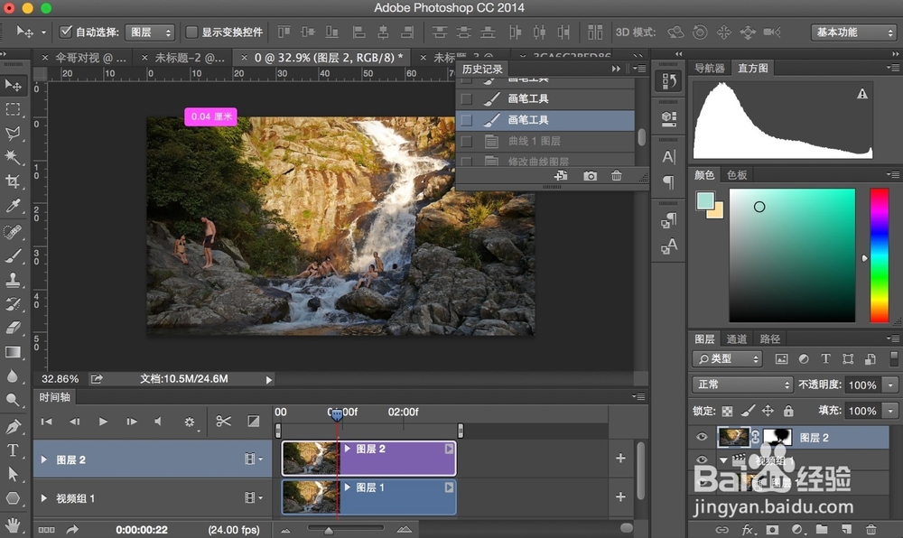Select the Polygonal Lasso tool
Viewport: 903px width, 538px height.
coord(13,134)
